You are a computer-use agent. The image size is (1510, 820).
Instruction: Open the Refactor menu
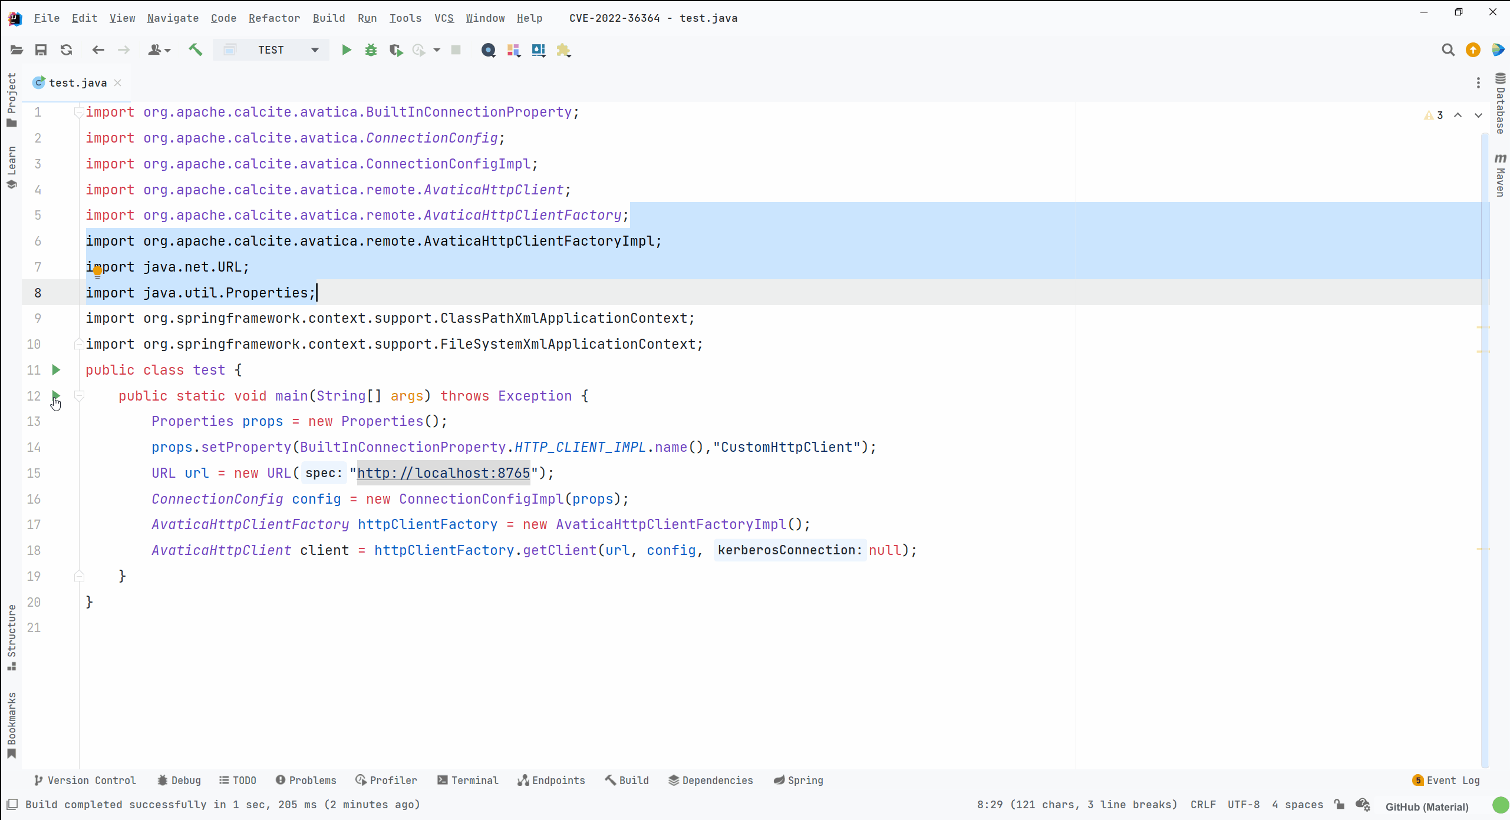coord(274,18)
